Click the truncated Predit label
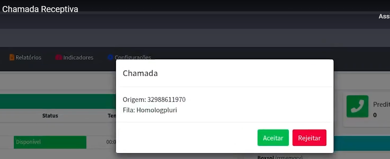The image size is (390, 159). pyautogui.click(x=381, y=105)
